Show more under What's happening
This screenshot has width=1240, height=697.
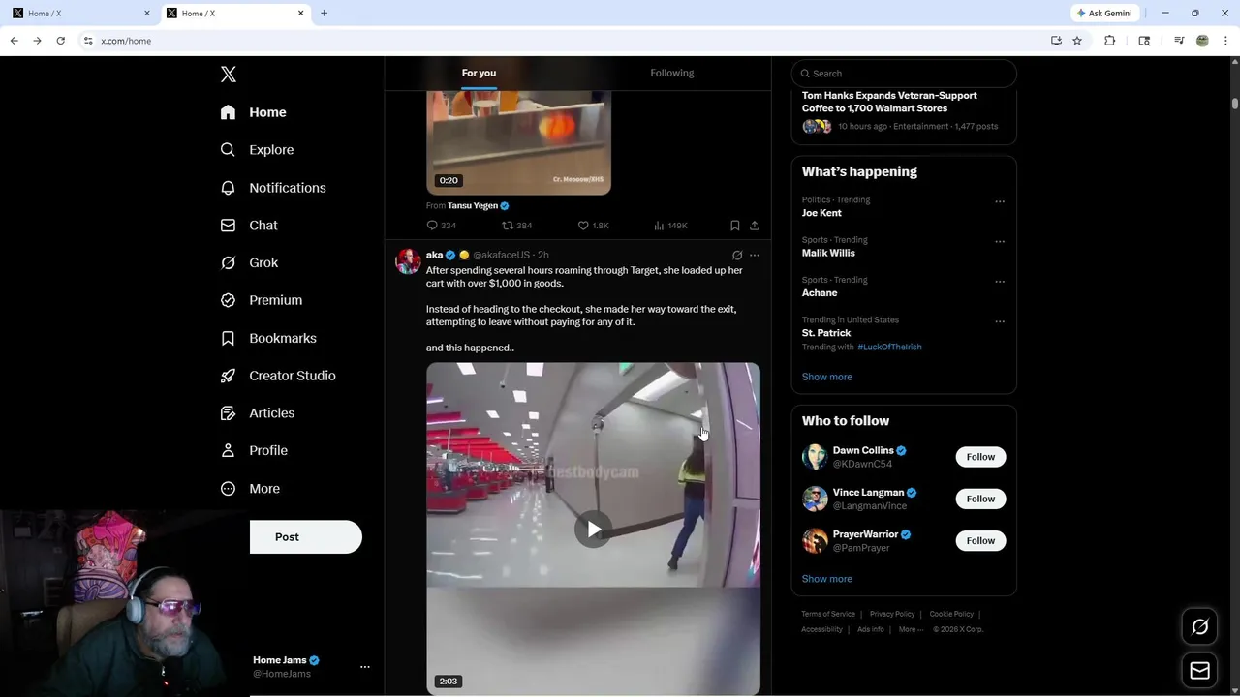(x=826, y=378)
